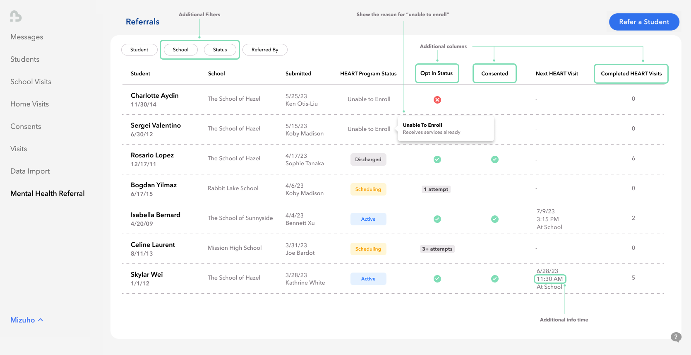Image resolution: width=691 pixels, height=355 pixels.
Task: Open the School filter dropdown
Action: coord(180,50)
